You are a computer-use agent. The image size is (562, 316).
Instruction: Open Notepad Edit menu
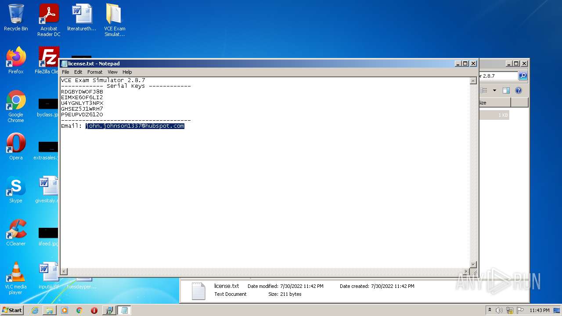pyautogui.click(x=78, y=72)
